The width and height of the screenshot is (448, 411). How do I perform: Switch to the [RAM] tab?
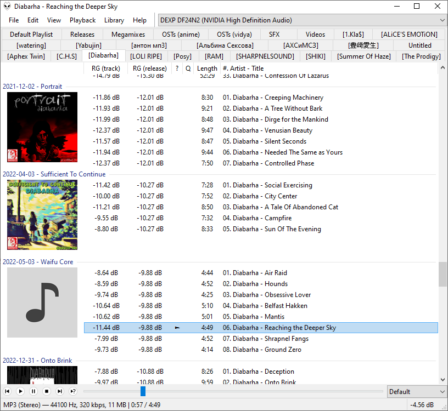(214, 56)
